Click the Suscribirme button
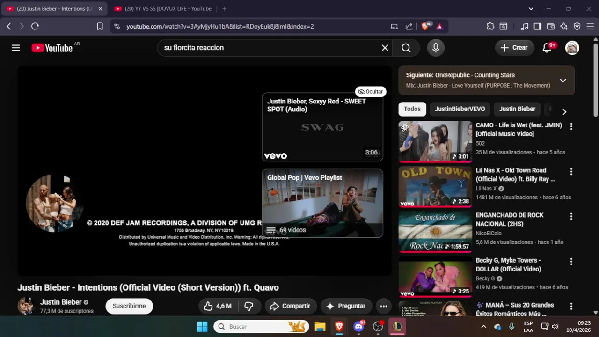 point(129,306)
